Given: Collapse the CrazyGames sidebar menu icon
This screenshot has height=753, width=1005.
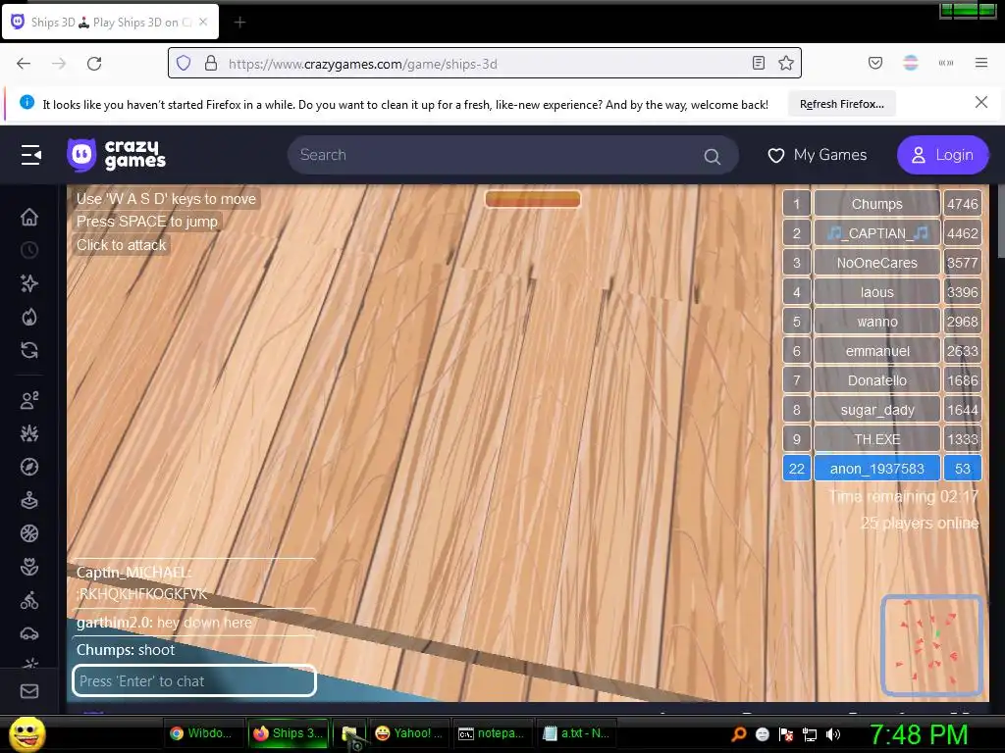Looking at the screenshot, I should click(x=30, y=155).
